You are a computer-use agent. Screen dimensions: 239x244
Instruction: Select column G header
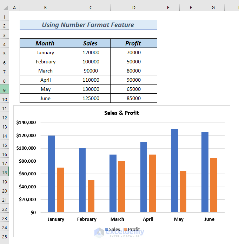click(x=213, y=8)
